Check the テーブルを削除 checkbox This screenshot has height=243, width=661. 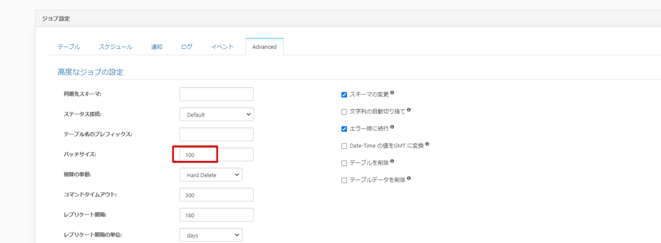click(x=344, y=163)
